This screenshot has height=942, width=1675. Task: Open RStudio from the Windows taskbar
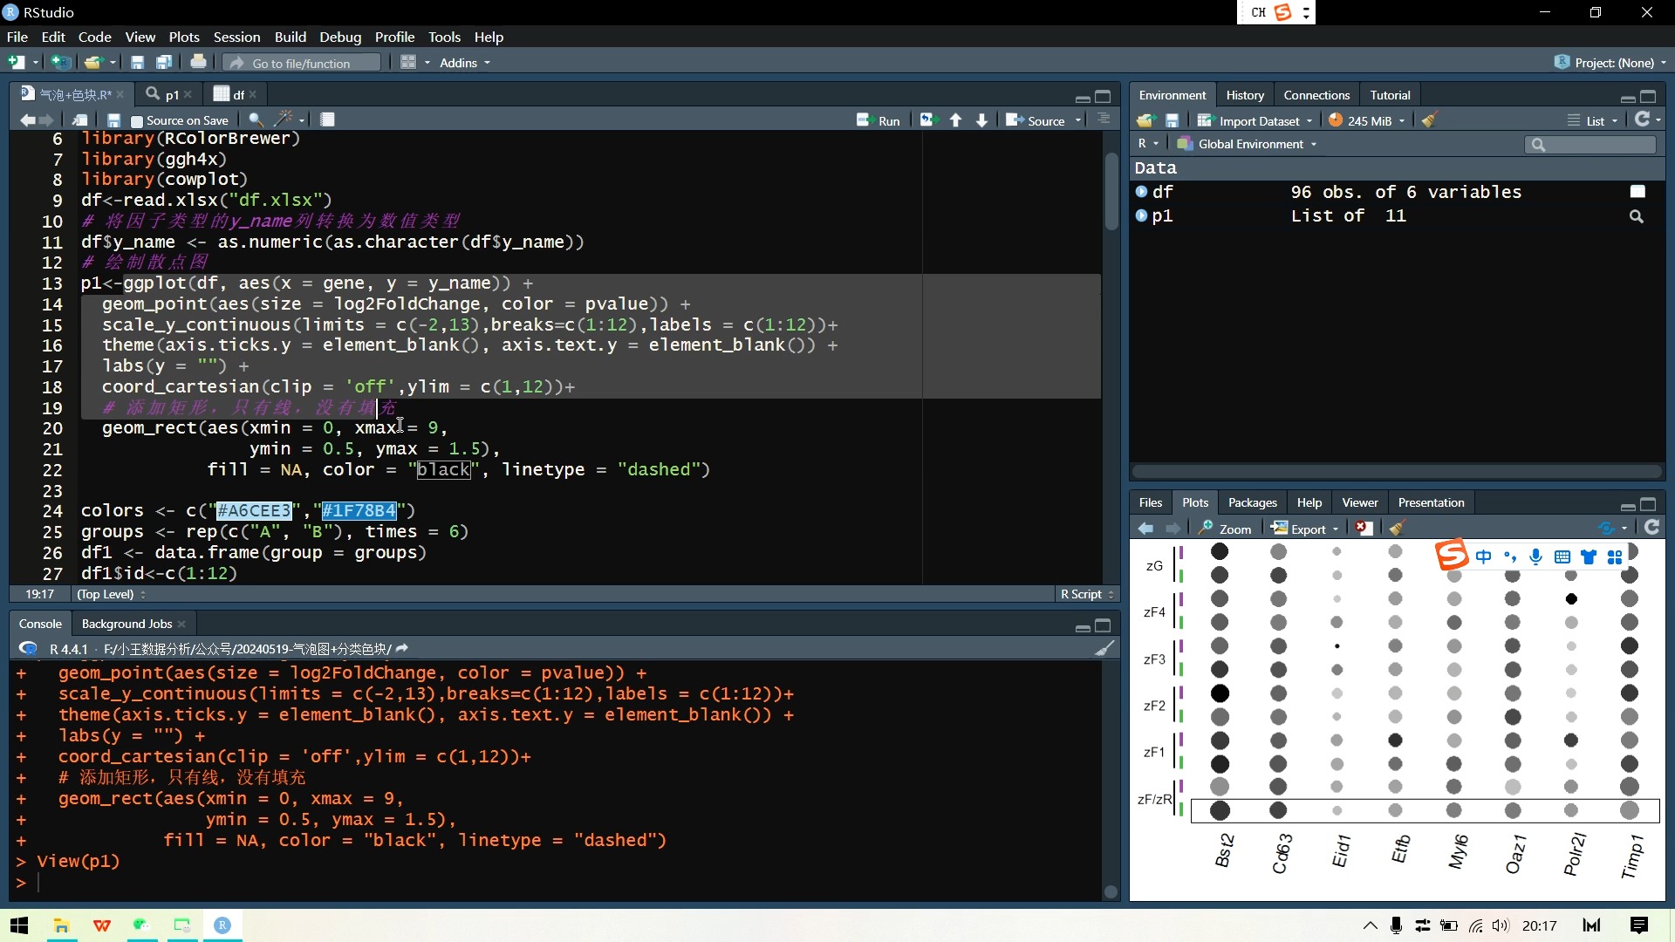pyautogui.click(x=222, y=925)
